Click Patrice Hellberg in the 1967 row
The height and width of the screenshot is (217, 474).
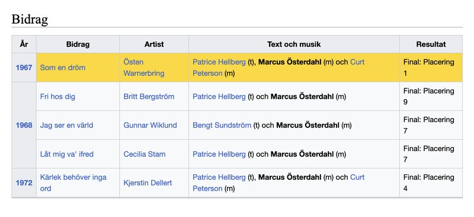click(x=219, y=62)
